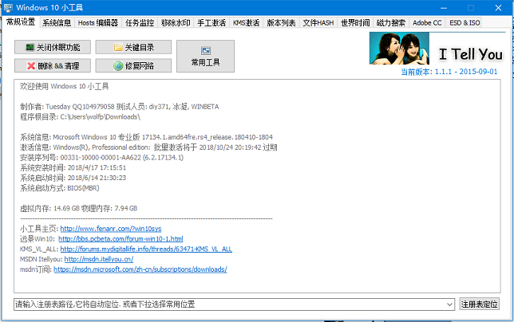The height and width of the screenshot is (322, 514).
Task: Click 删除 && 清理 button
Action: [53, 65]
